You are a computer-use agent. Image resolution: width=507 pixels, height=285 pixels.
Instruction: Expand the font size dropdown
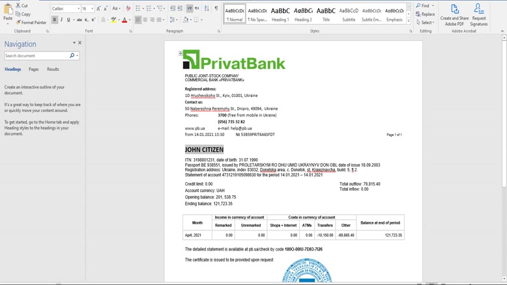tap(92, 8)
